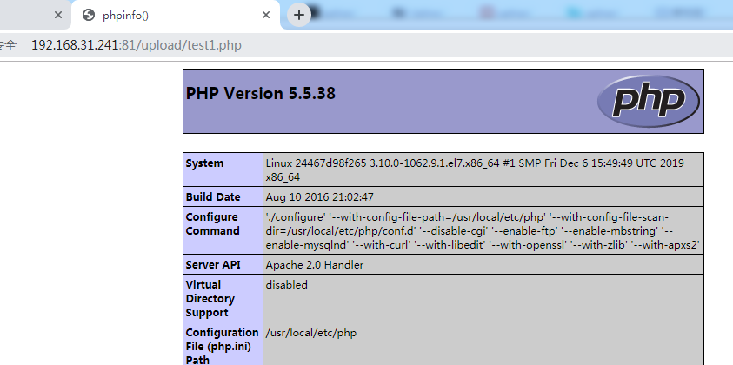Close the phpinfo() tab
Viewport: 733px width, 365px height.
(266, 15)
